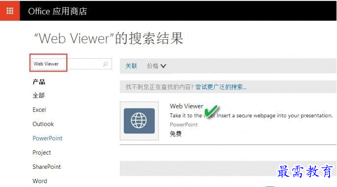This screenshot has height=187, width=337.
Task: Click the search magnifier icon
Action: pos(105,64)
